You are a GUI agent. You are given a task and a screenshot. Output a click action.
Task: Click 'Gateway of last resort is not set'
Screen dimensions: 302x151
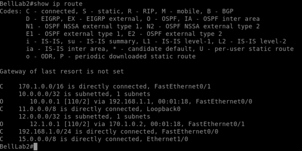tap(62, 71)
